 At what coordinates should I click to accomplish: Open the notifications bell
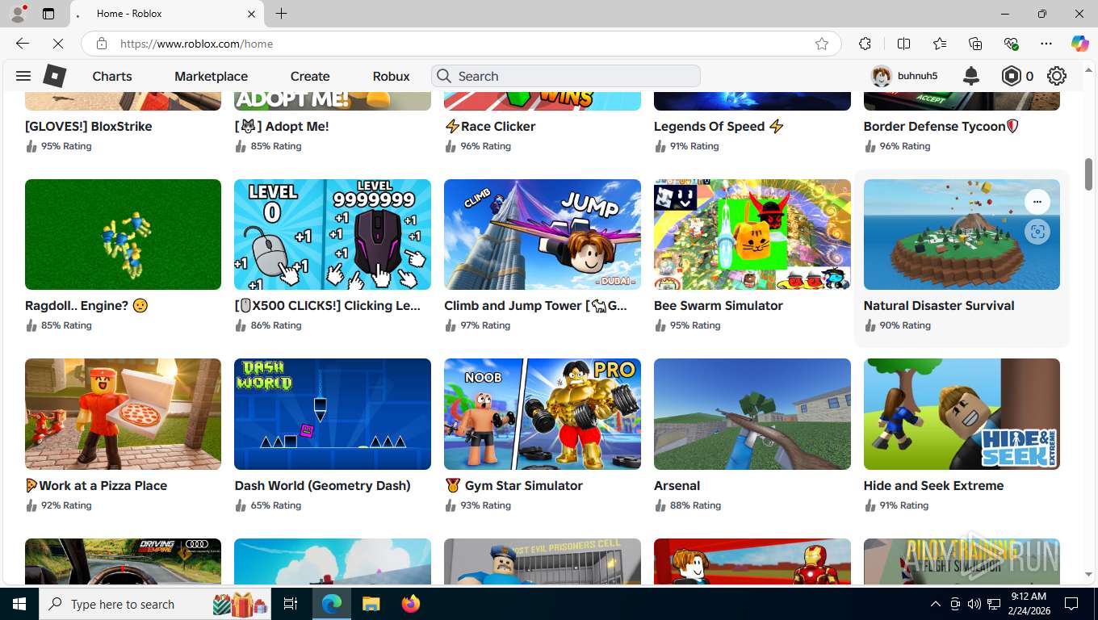tap(971, 76)
